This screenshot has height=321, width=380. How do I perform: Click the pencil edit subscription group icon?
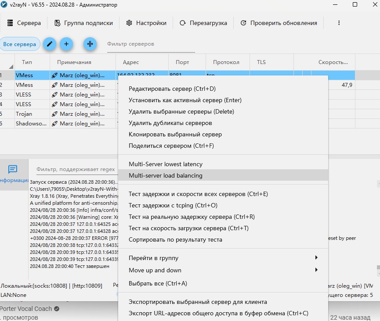coord(49,44)
